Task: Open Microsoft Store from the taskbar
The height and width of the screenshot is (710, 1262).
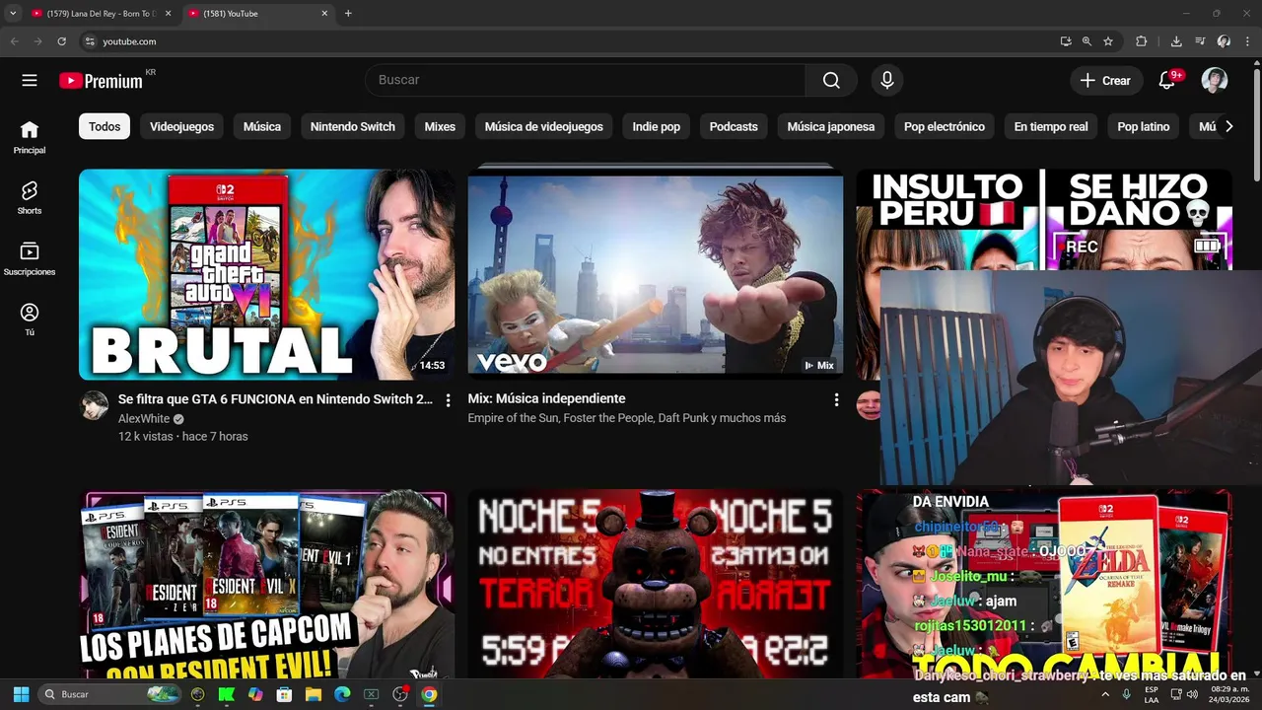Action: pos(284,694)
